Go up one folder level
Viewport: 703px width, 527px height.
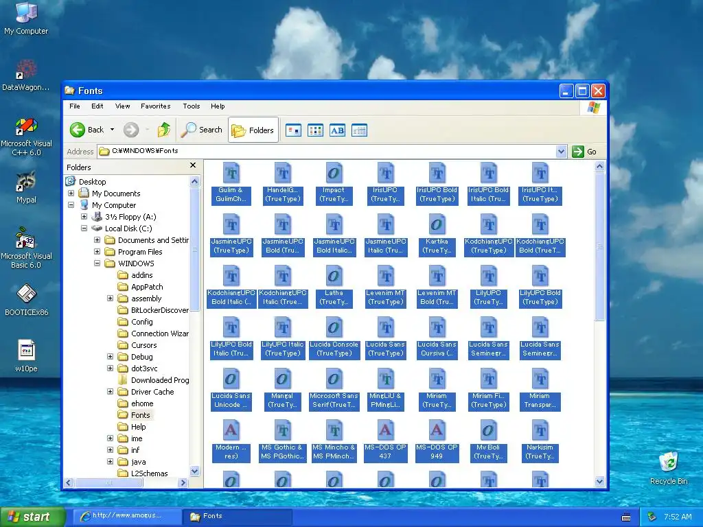[163, 130]
